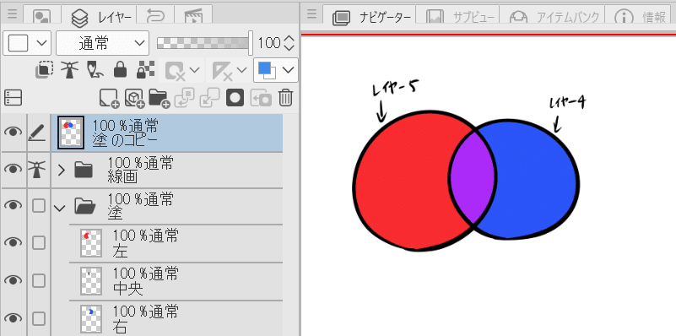Toggle Set as Draft Layer icon
This screenshot has height=336, width=676.
(x=95, y=70)
